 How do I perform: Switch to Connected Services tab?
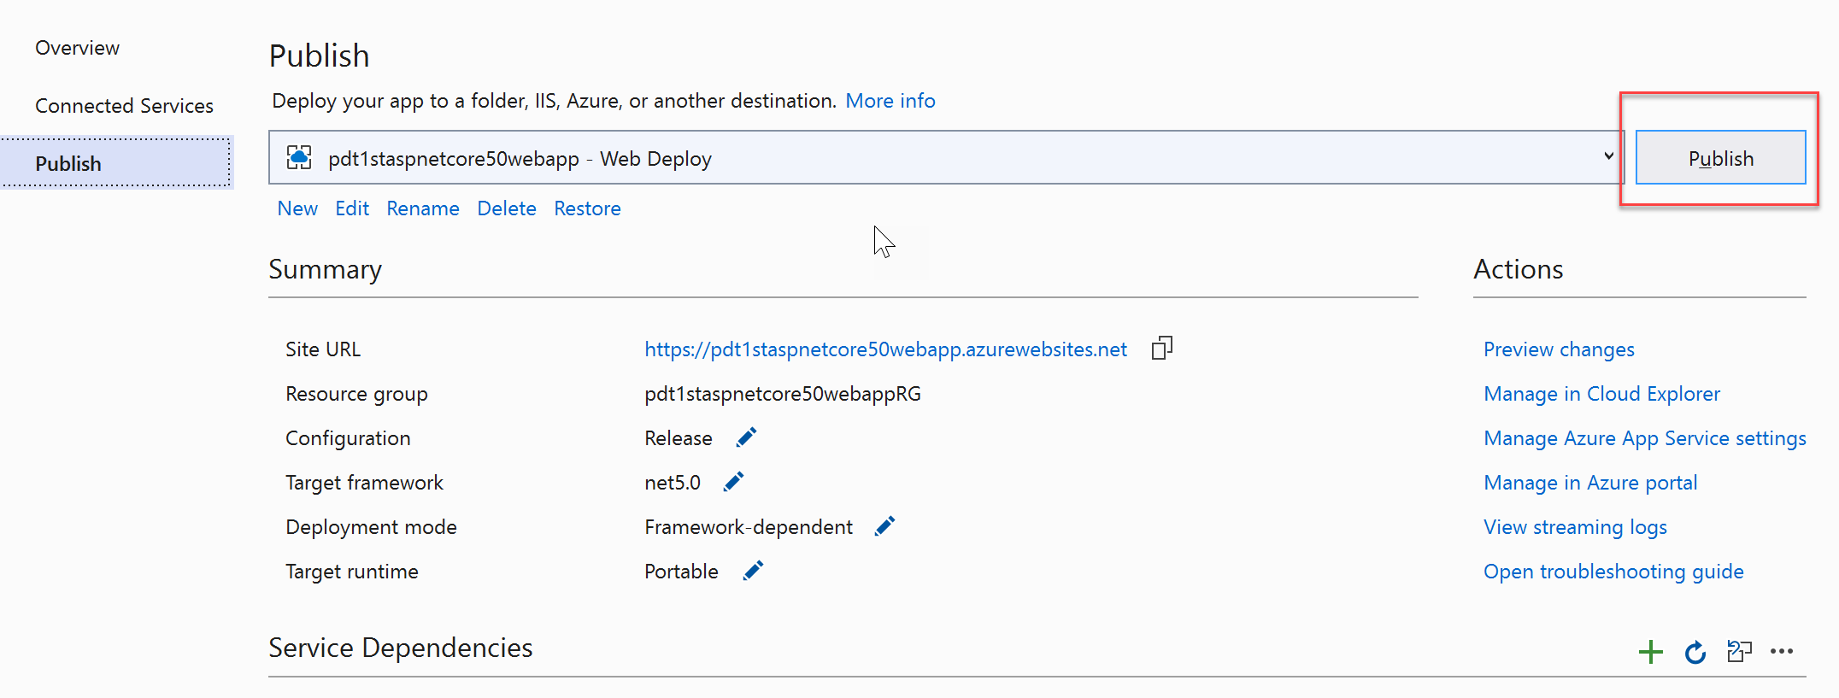click(x=124, y=106)
